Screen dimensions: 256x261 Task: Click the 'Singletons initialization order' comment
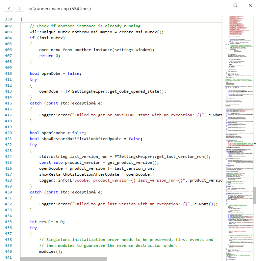126,240
